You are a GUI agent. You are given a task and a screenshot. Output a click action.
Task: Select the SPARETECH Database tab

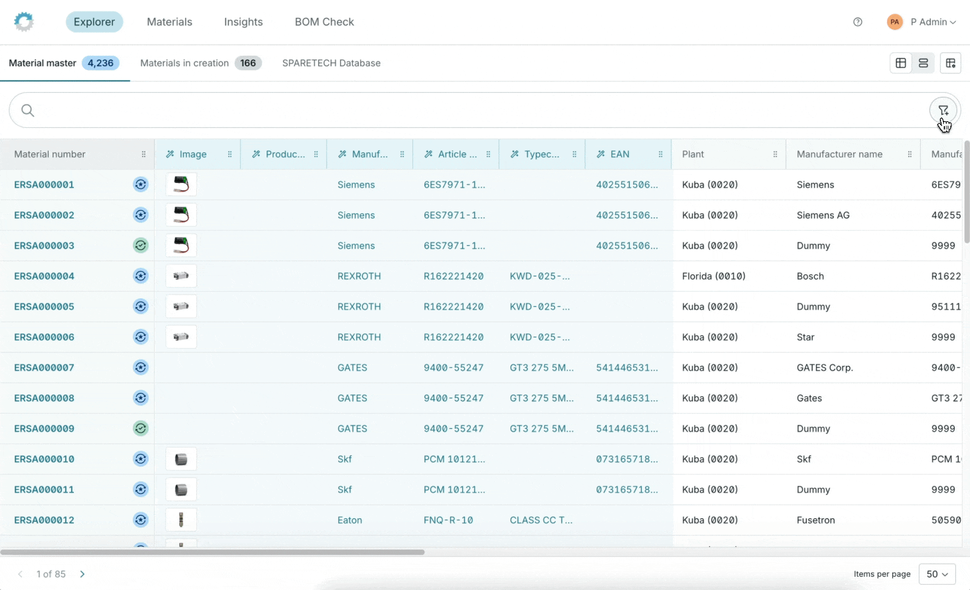pos(332,63)
